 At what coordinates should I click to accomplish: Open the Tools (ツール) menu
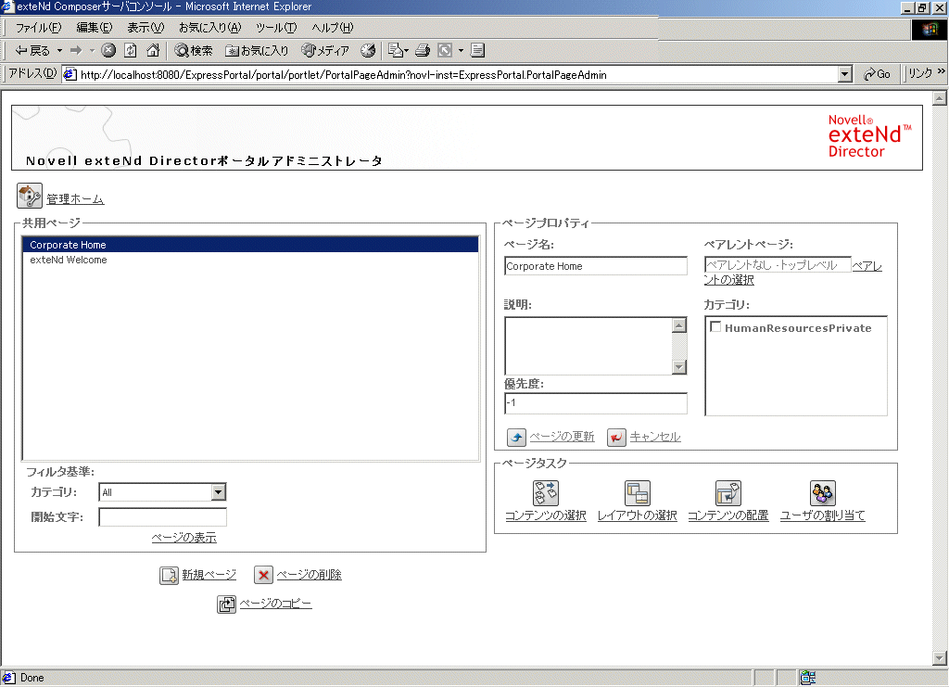[x=276, y=28]
